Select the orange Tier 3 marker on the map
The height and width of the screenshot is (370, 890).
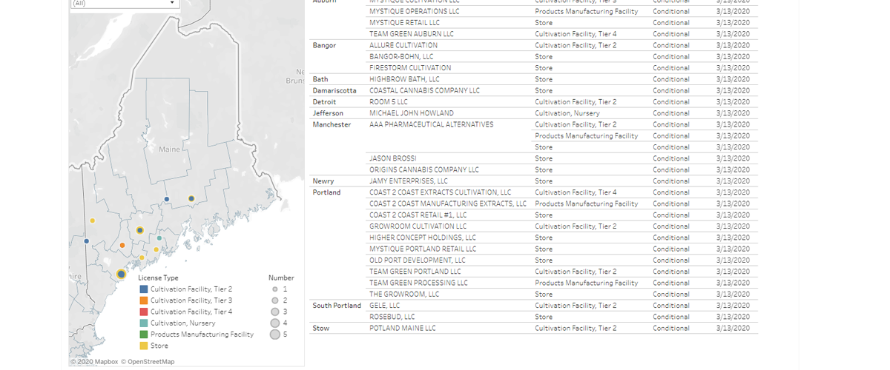click(x=122, y=245)
